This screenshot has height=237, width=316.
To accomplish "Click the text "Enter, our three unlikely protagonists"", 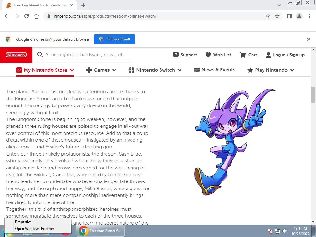I will tap(48, 154).
